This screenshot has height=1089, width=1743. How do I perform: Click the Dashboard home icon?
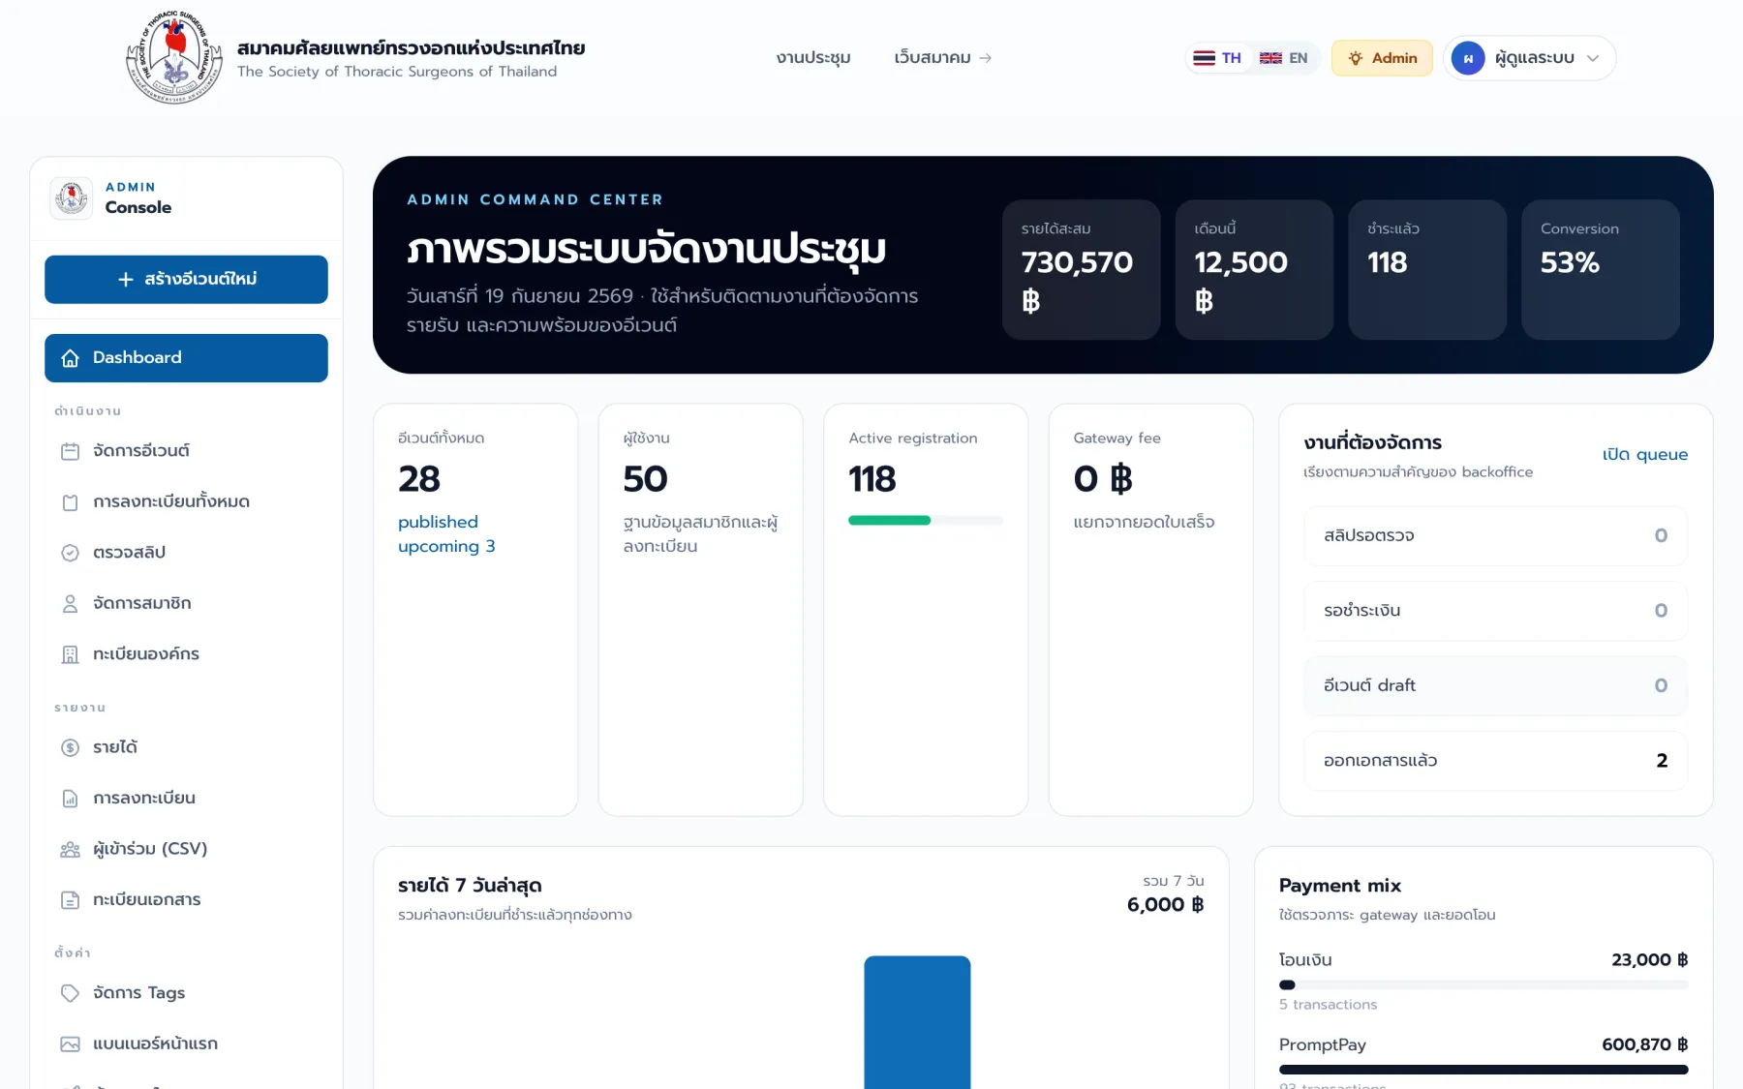pyautogui.click(x=71, y=358)
